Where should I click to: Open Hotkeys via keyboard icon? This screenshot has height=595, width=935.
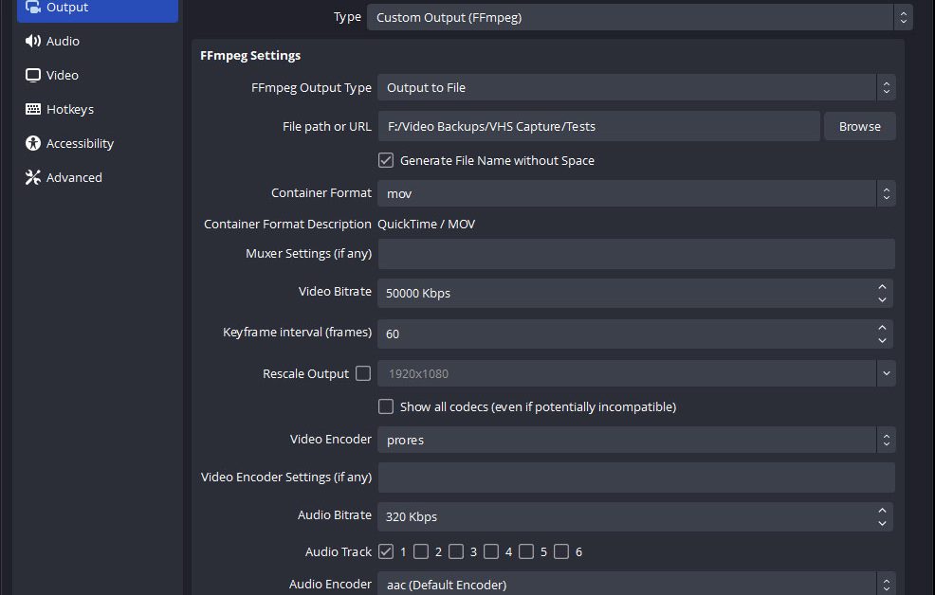coord(33,110)
